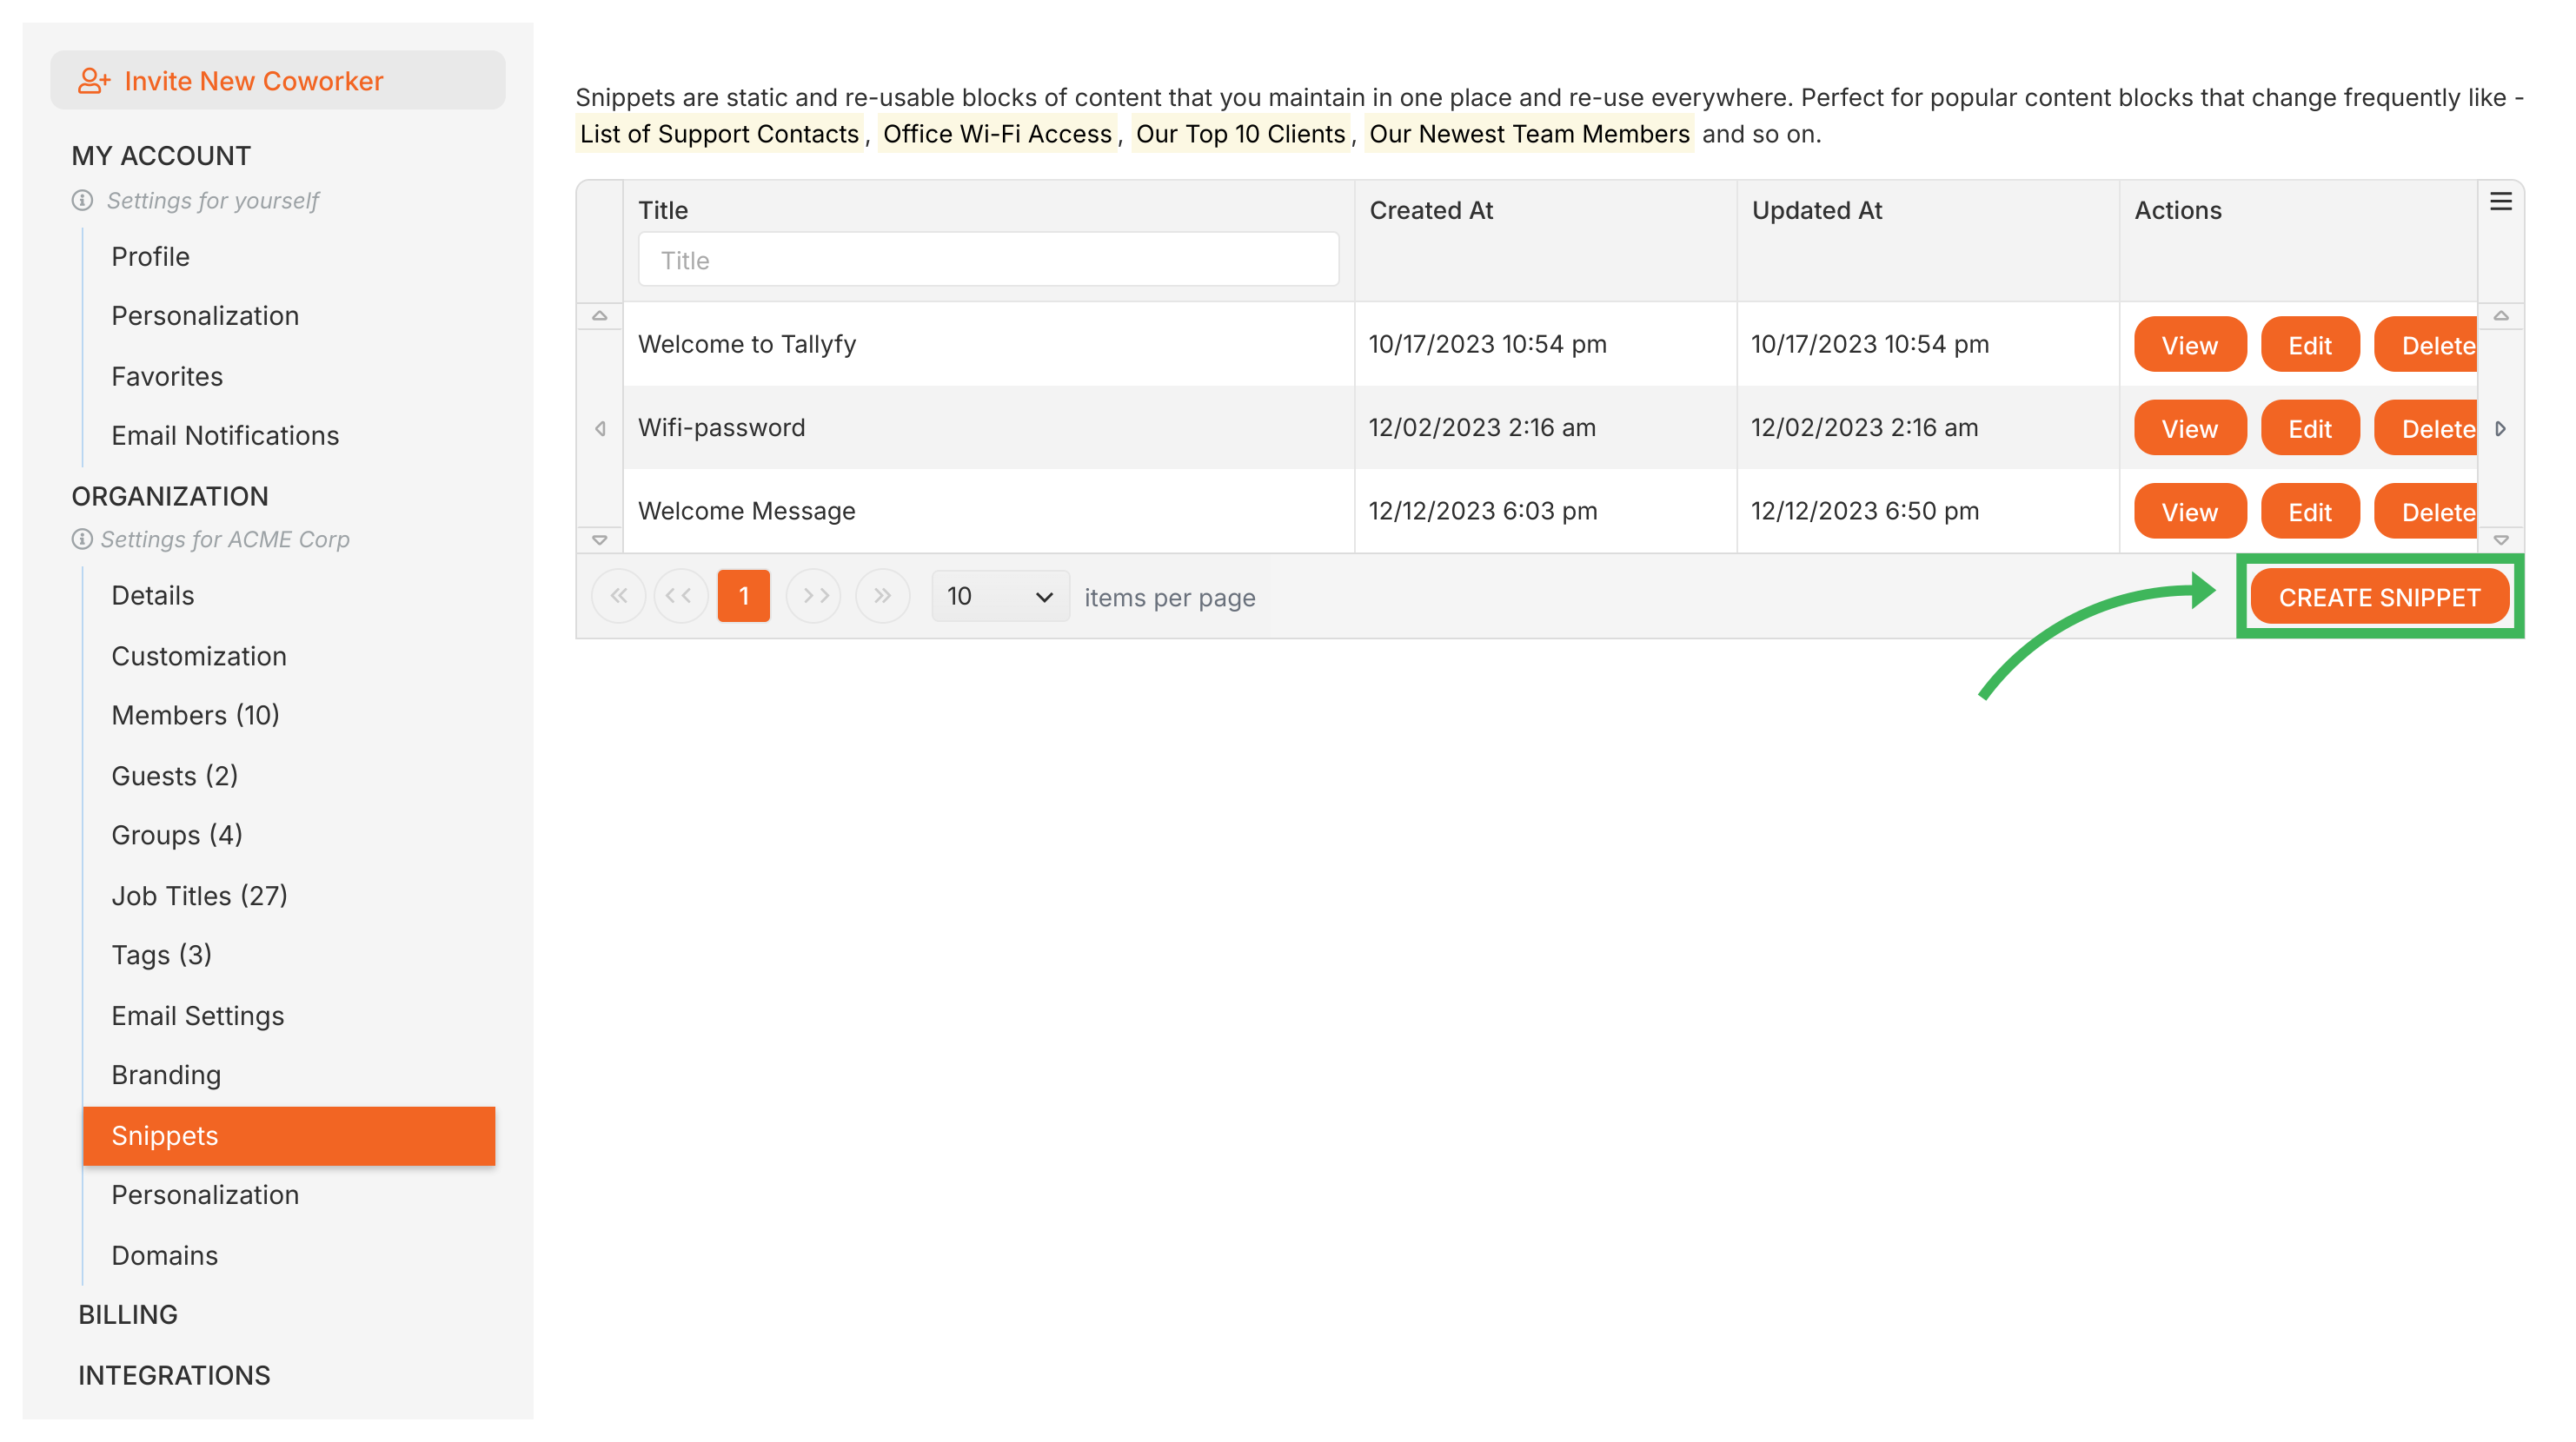Click the table column menu hamburger icon
The image size is (2576, 1442).
click(2500, 202)
